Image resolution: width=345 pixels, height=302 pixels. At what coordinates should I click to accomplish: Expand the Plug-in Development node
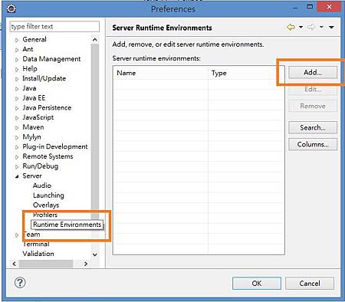17,147
